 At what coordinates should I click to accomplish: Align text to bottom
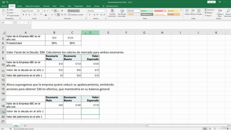(58, 11)
